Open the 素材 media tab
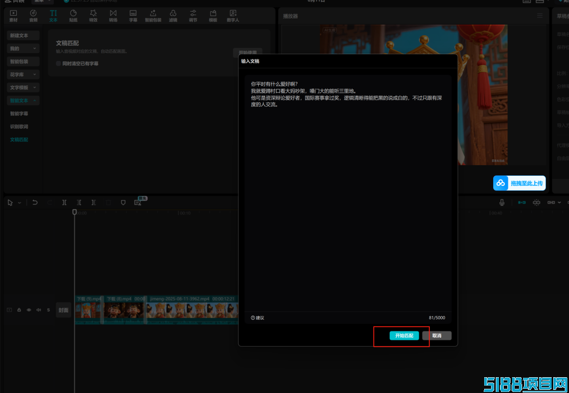This screenshot has height=393, width=569. [13, 16]
